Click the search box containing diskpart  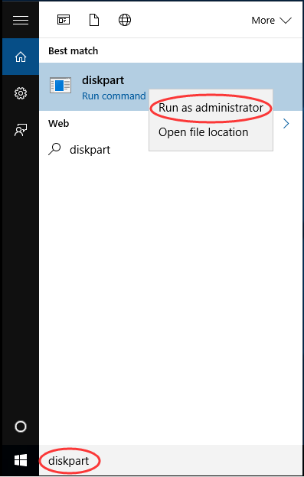coord(171,461)
